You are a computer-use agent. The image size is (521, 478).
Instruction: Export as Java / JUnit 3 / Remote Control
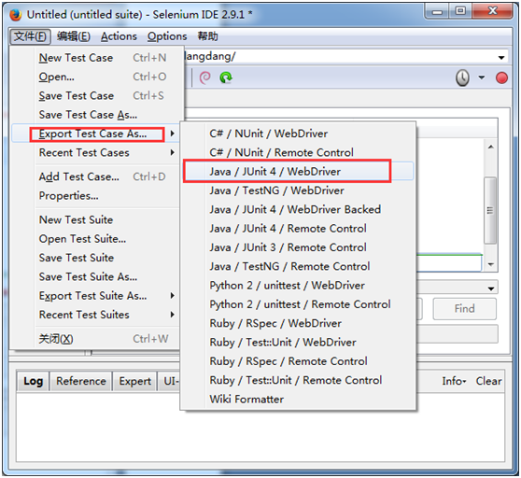coord(298,247)
